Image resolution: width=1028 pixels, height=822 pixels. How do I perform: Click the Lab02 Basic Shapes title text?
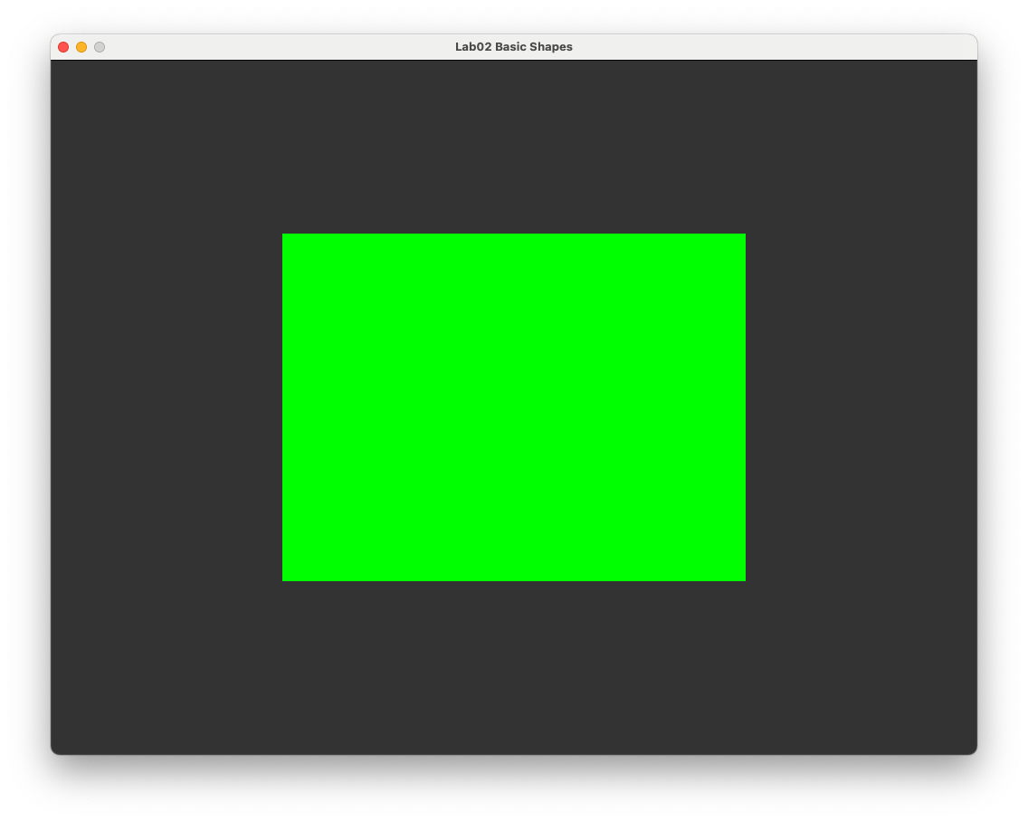pyautogui.click(x=513, y=46)
